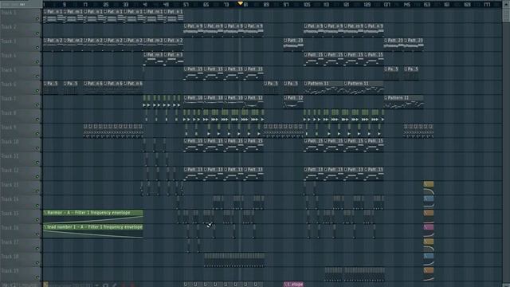
Task: Jump to bar 33 on the timeline ruler
Action: coord(126,5)
